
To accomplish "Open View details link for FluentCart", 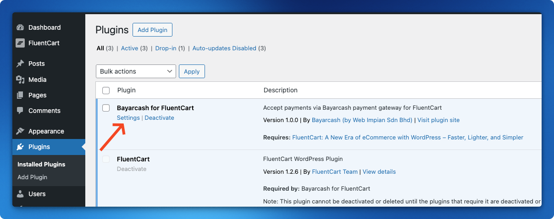I will (x=379, y=172).
